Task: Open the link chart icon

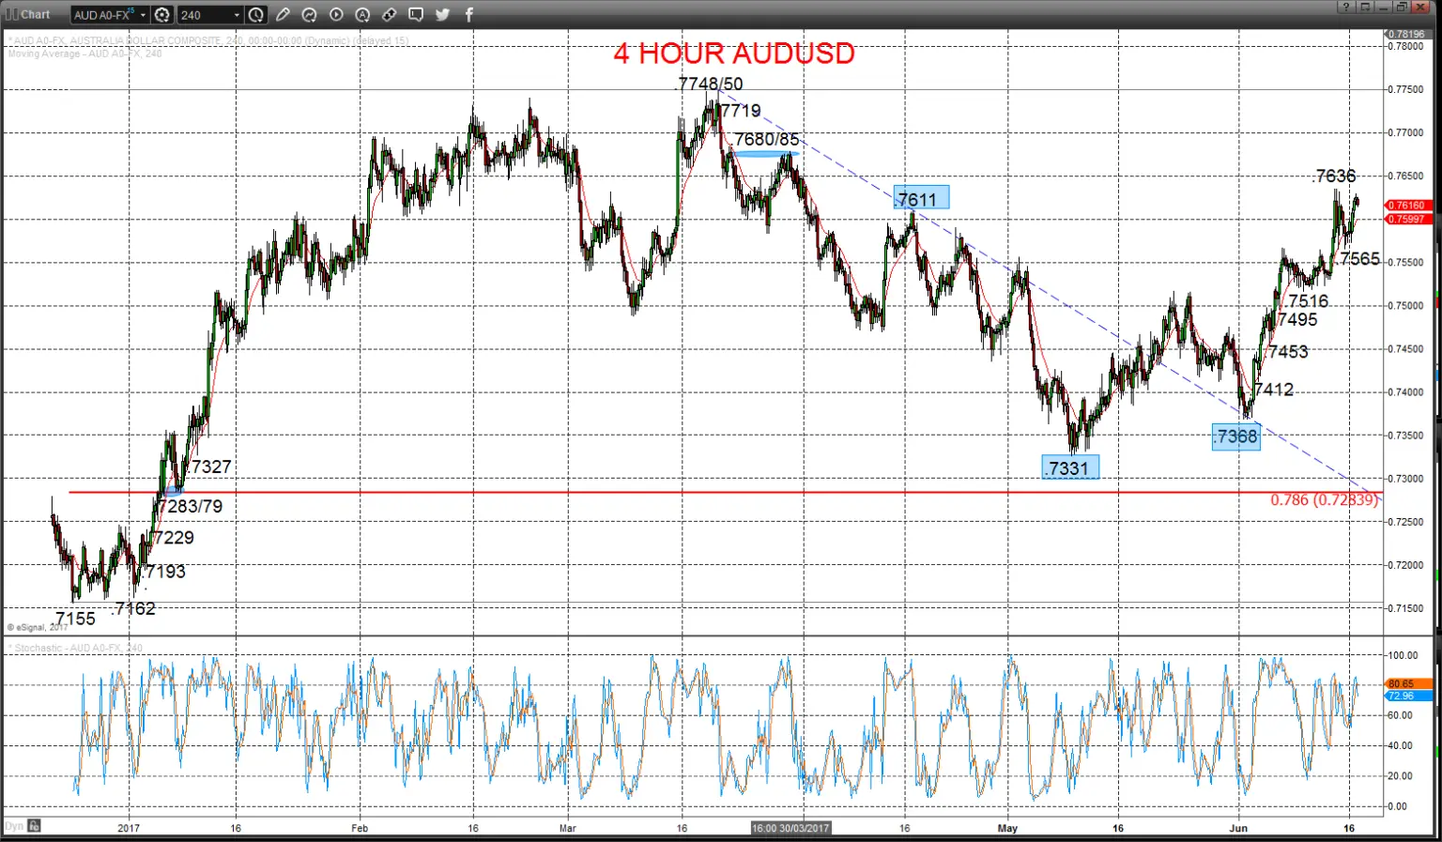Action: 389,15
